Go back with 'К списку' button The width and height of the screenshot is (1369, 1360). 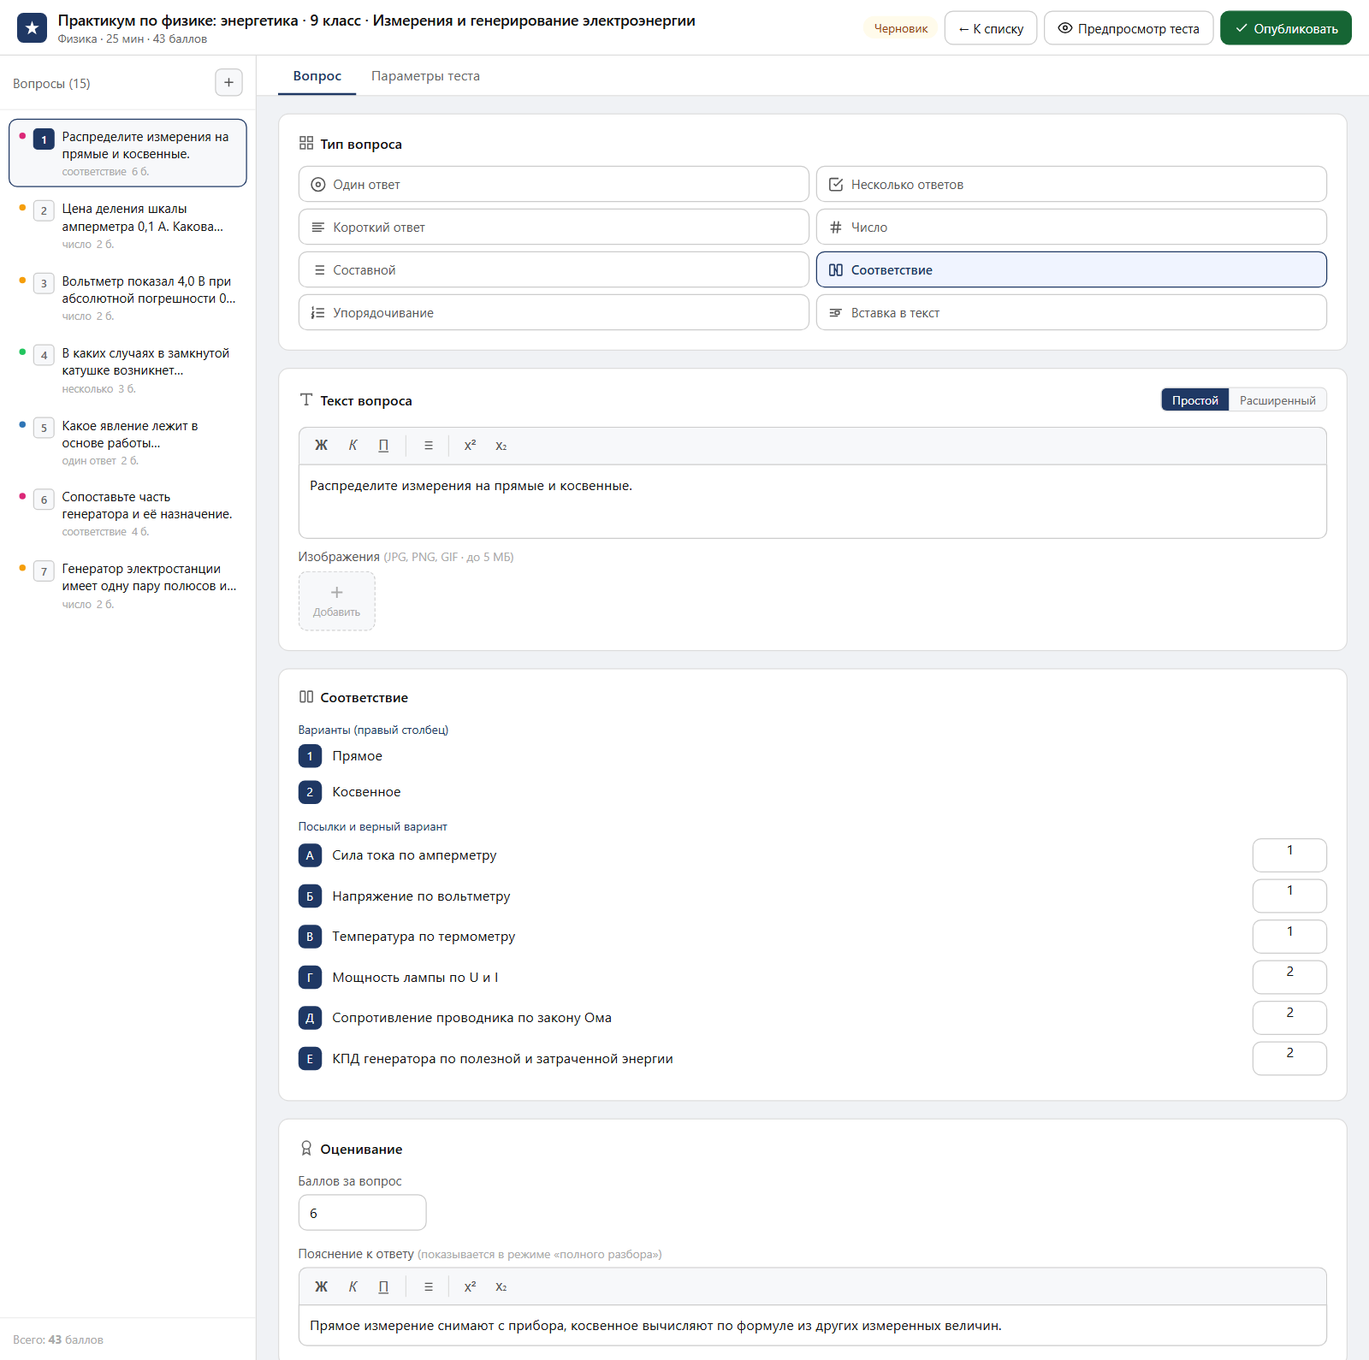pos(991,28)
